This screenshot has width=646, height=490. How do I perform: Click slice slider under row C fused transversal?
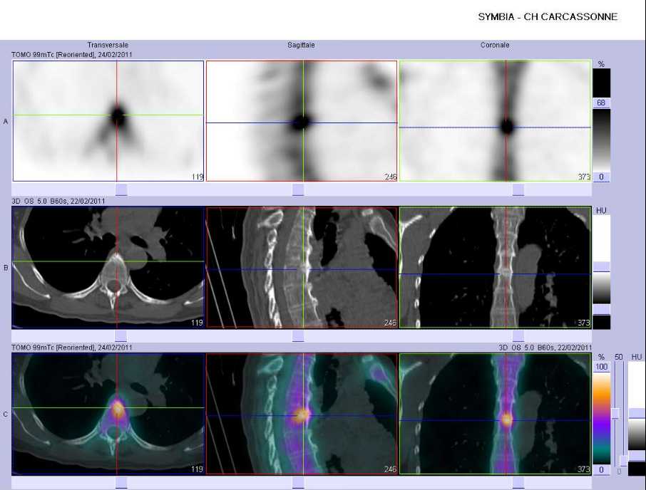coord(121,483)
